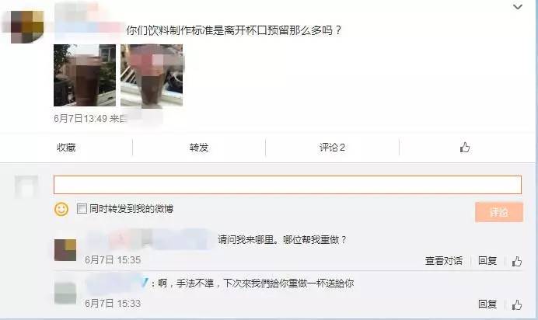538x320 pixels.
Task: Focus the comment input box
Action: pyautogui.click(x=288, y=185)
